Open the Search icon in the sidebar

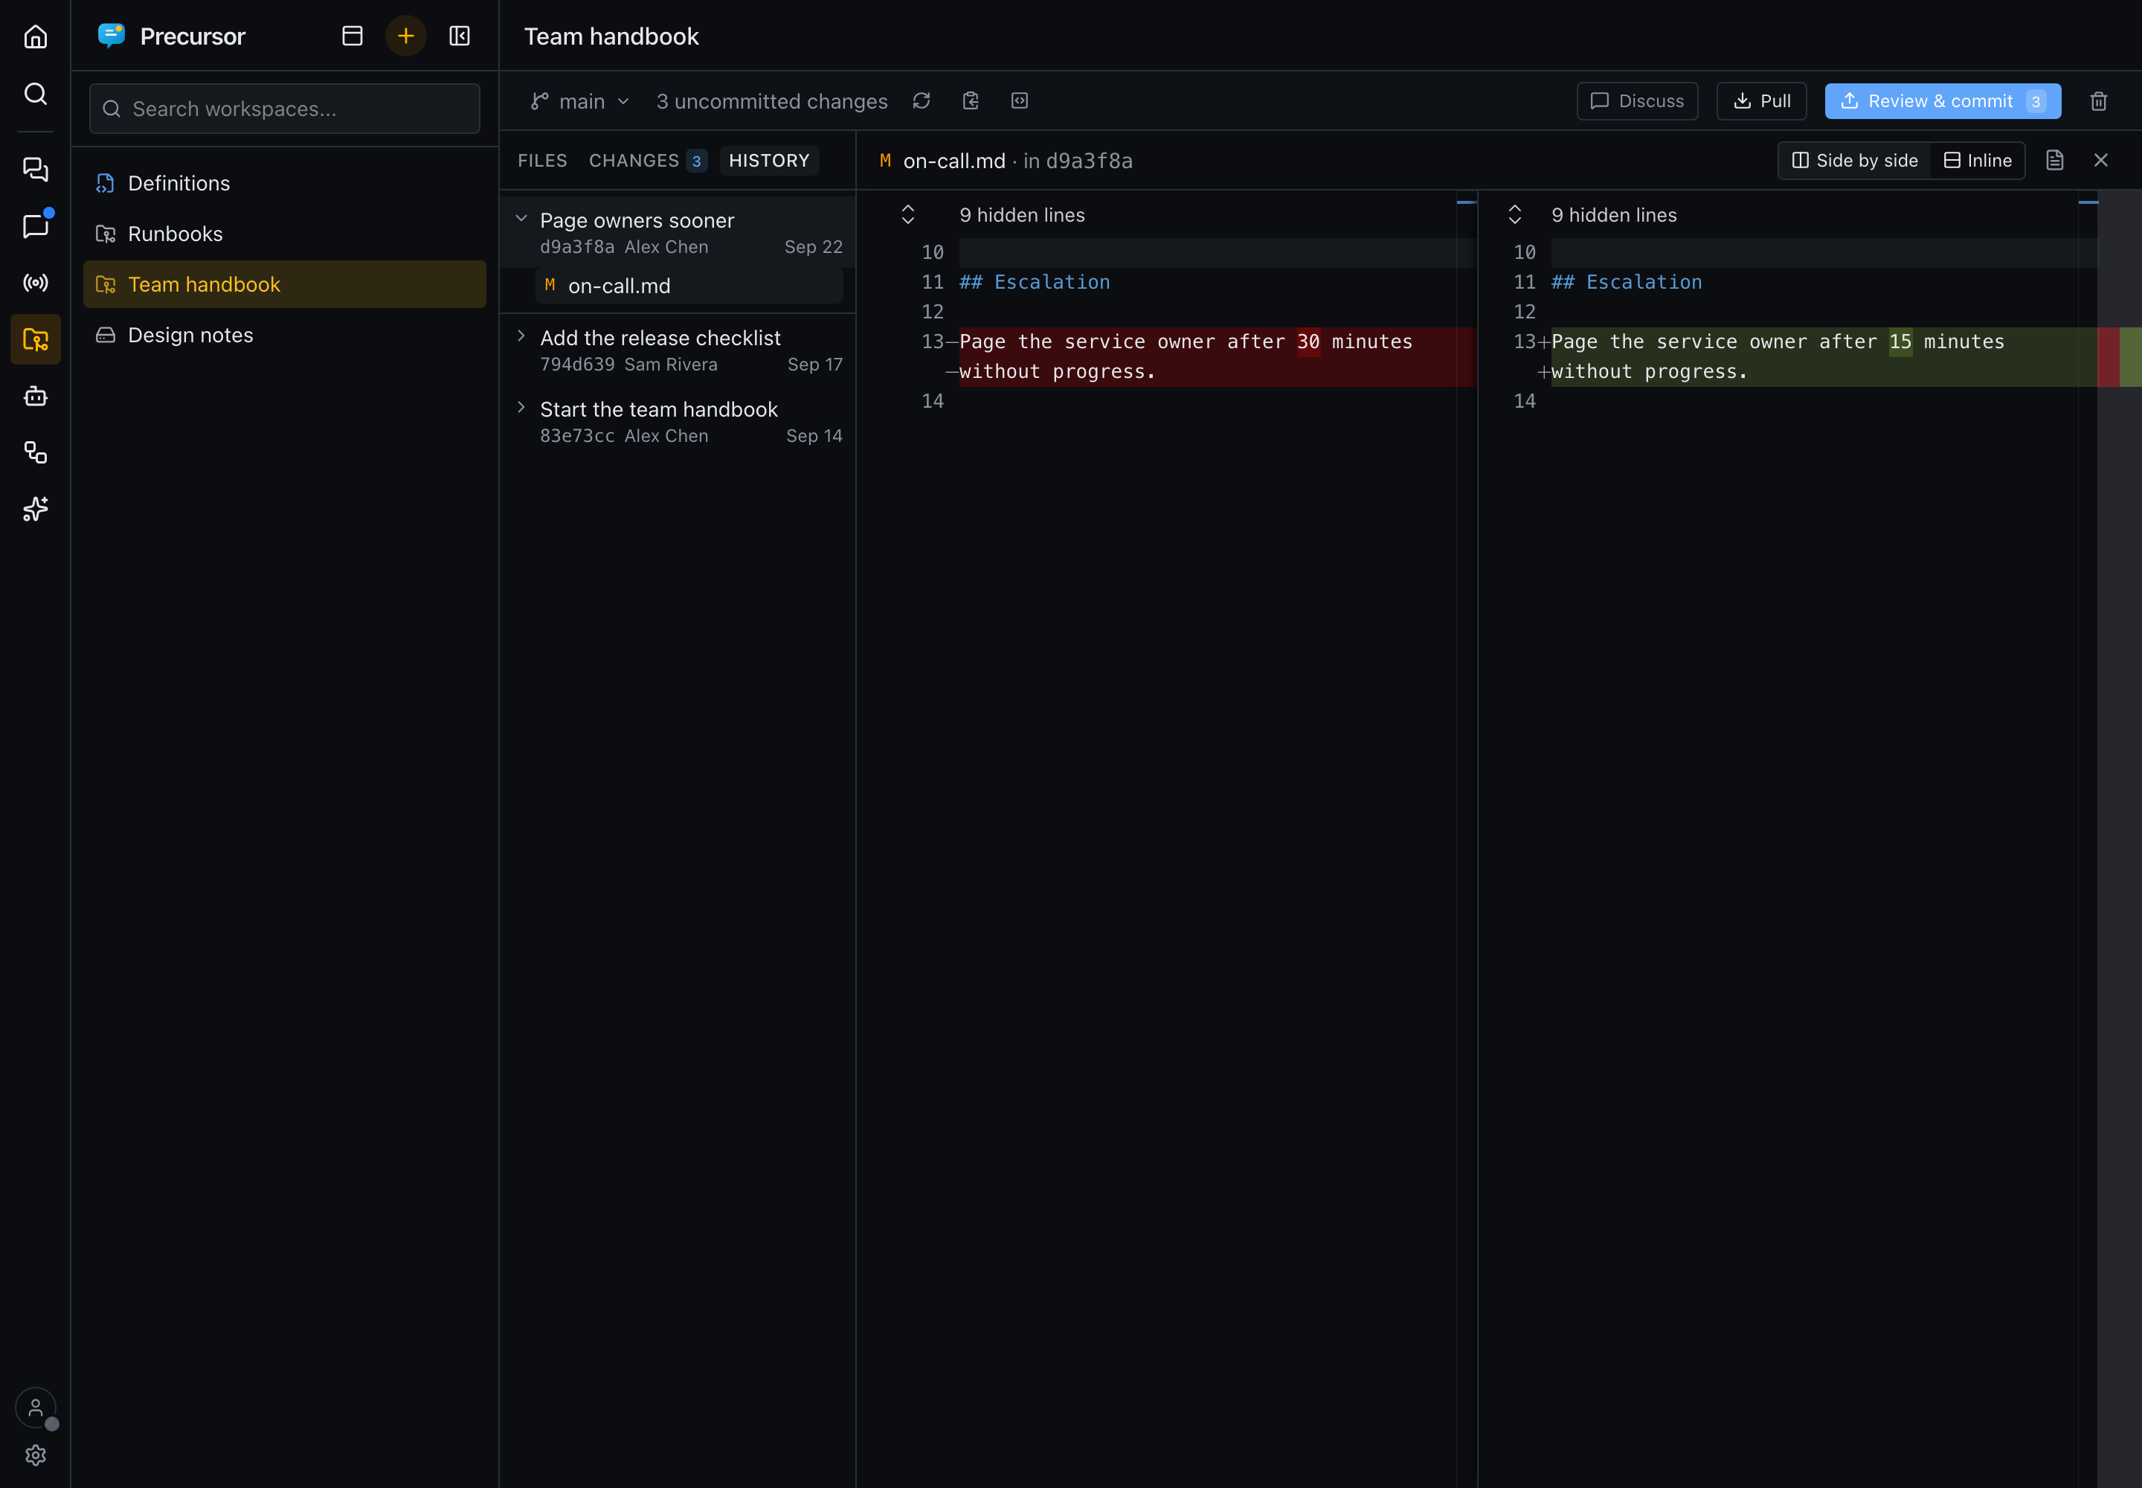click(x=36, y=93)
